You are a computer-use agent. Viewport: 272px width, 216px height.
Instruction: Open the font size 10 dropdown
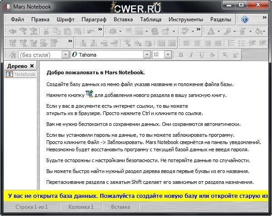pyautogui.click(x=169, y=55)
